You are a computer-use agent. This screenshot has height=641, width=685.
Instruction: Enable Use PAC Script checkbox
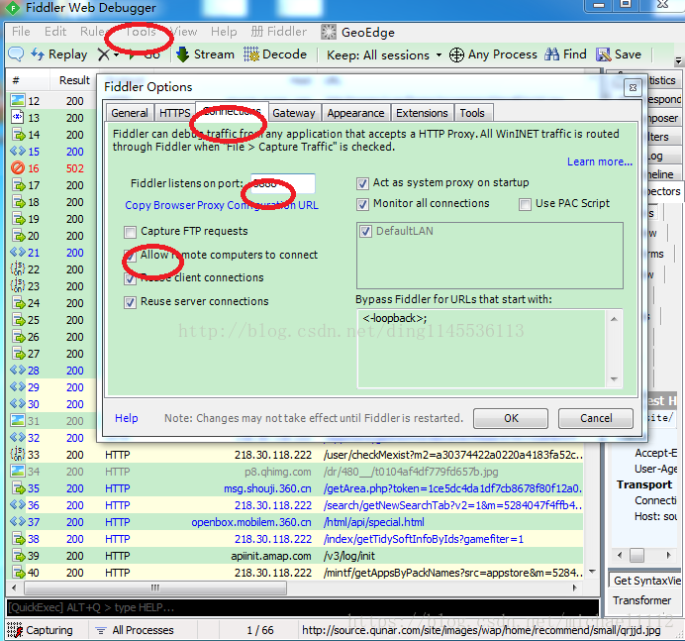click(525, 204)
